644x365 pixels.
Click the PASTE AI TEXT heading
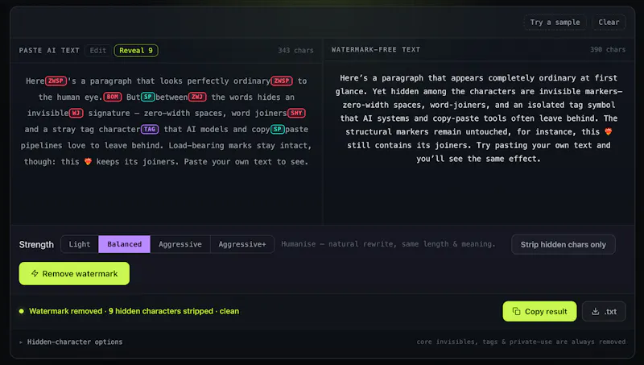click(x=49, y=51)
